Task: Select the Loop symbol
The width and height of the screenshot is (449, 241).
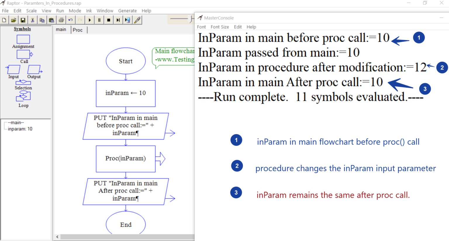Action: tap(23, 96)
